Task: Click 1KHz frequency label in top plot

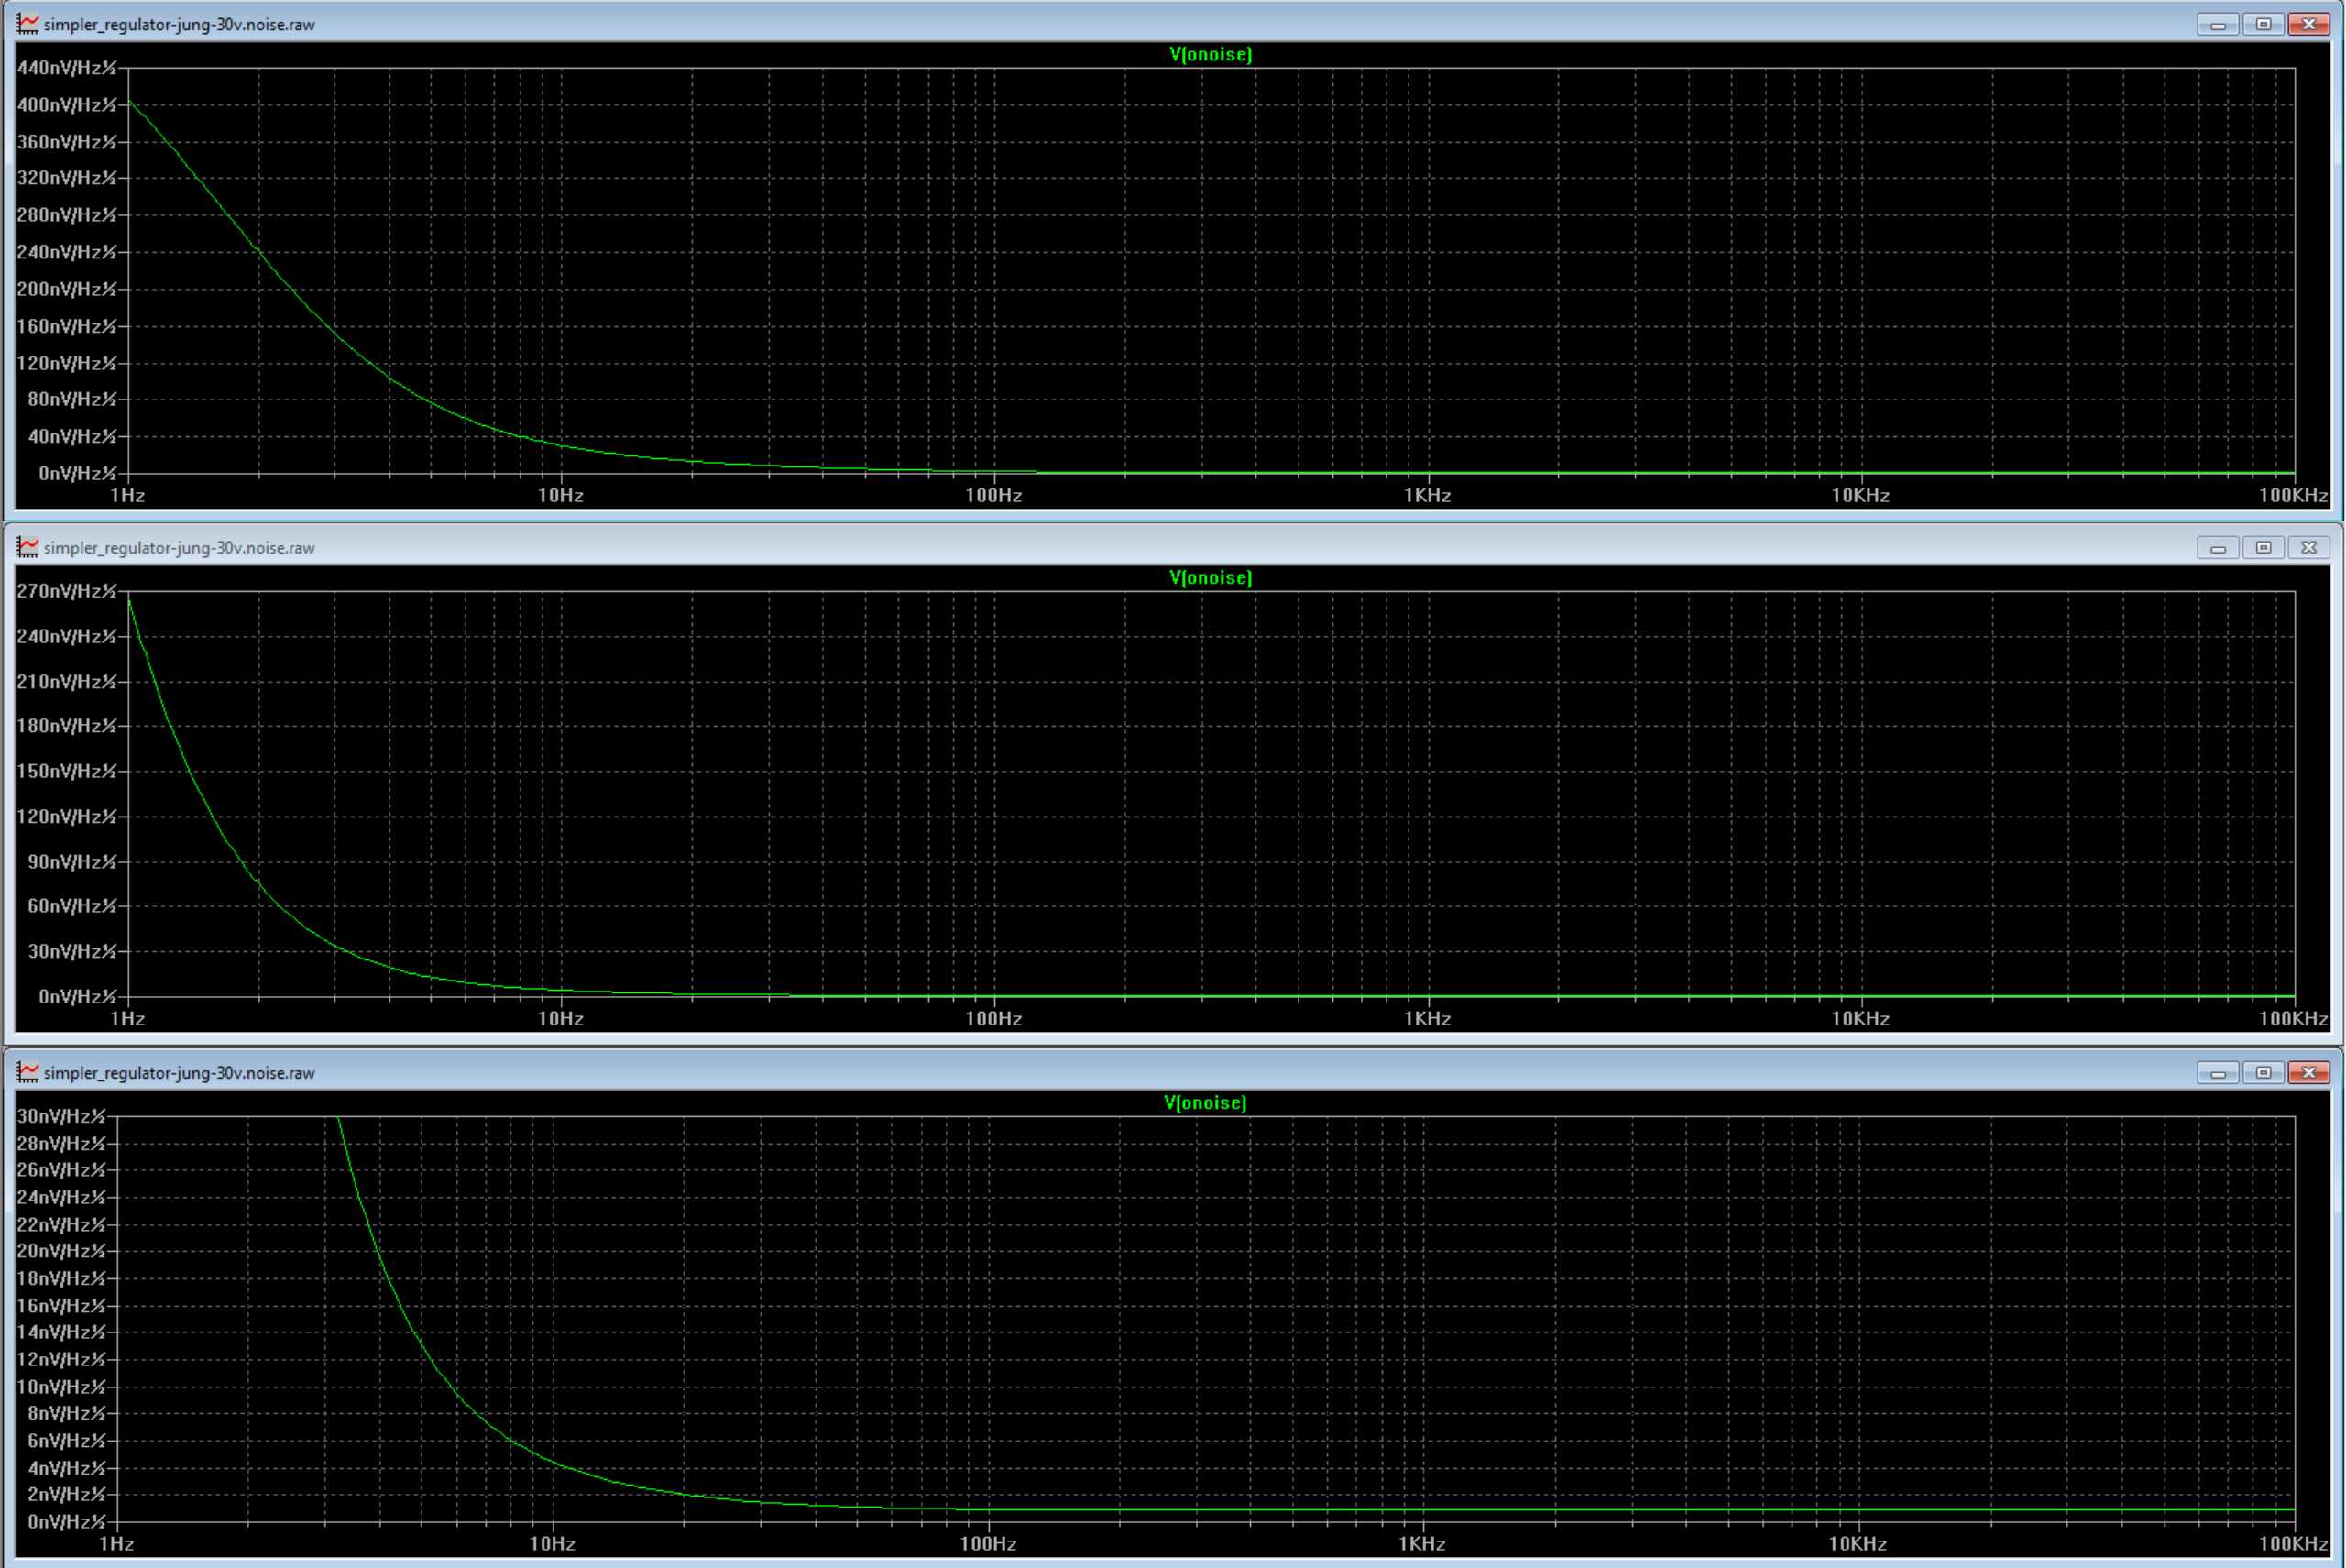Action: click(1427, 495)
